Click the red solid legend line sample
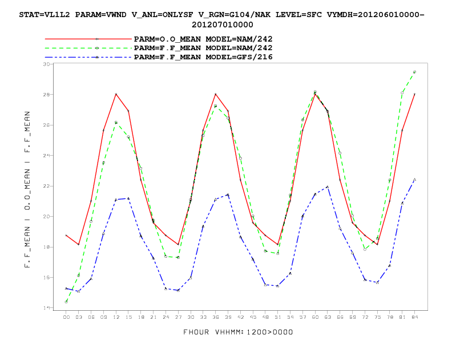The height and width of the screenshot is (349, 452). 88,39
